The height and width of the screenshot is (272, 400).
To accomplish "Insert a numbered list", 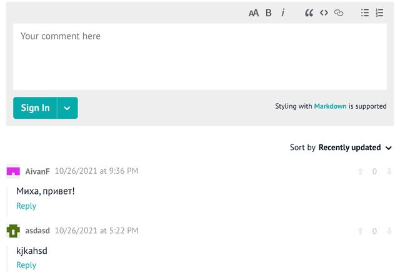I will coord(379,13).
